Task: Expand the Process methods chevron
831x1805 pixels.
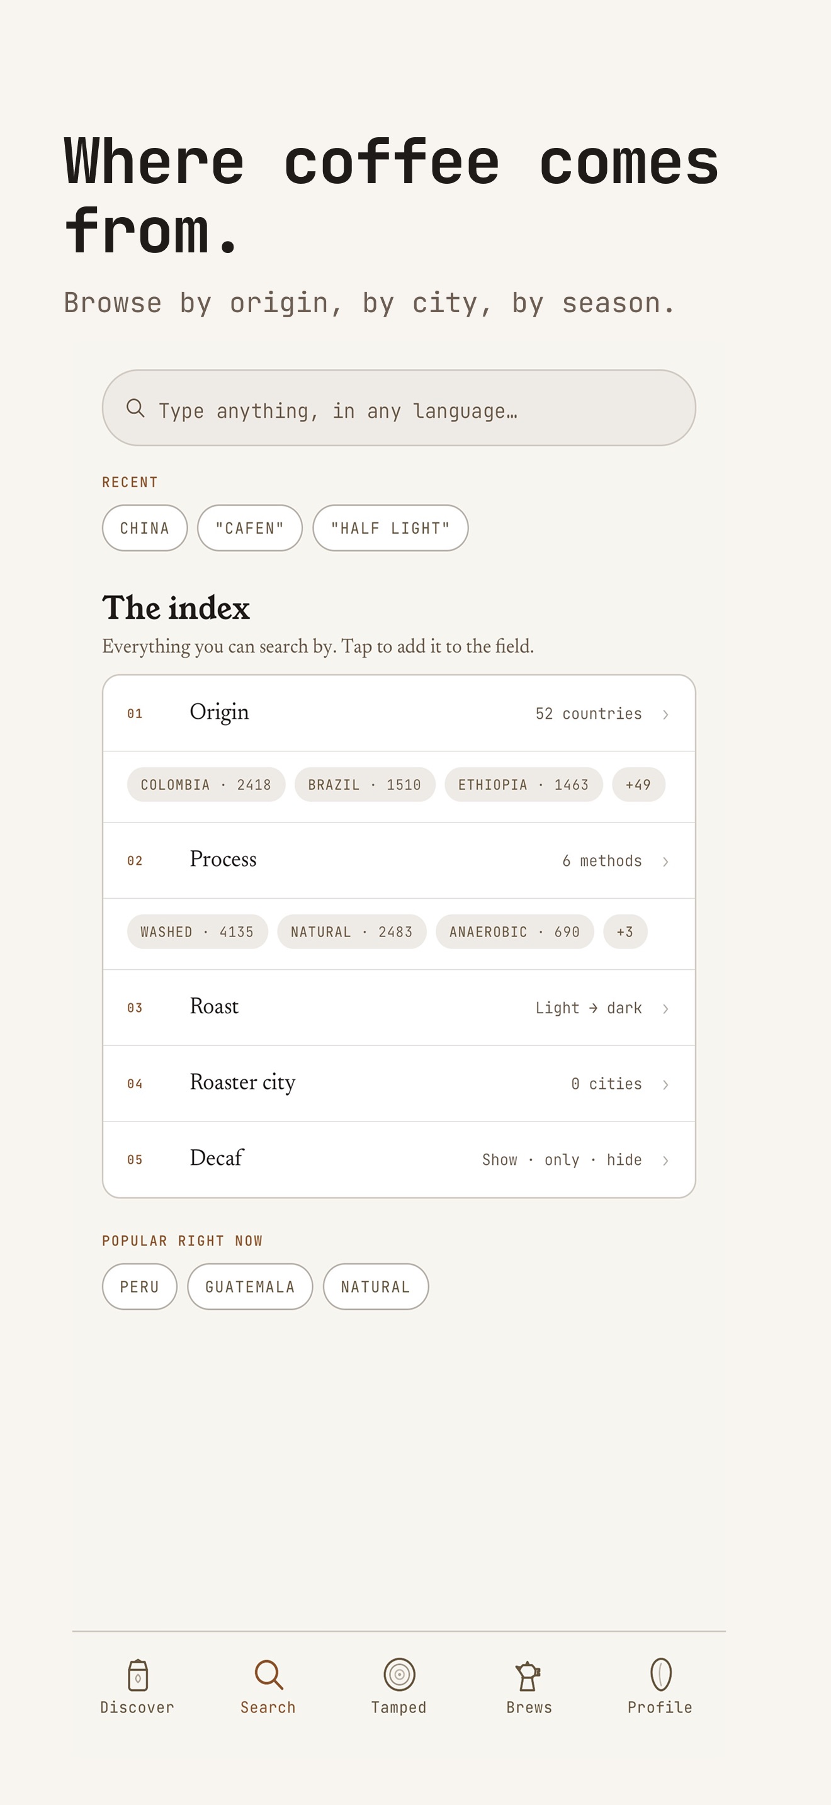Action: click(x=665, y=861)
